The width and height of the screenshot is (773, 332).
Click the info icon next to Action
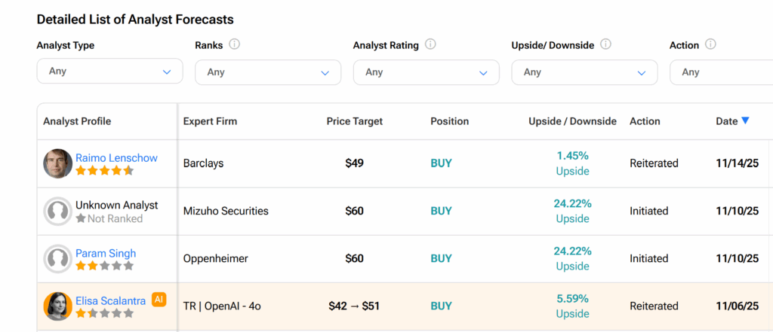[711, 44]
